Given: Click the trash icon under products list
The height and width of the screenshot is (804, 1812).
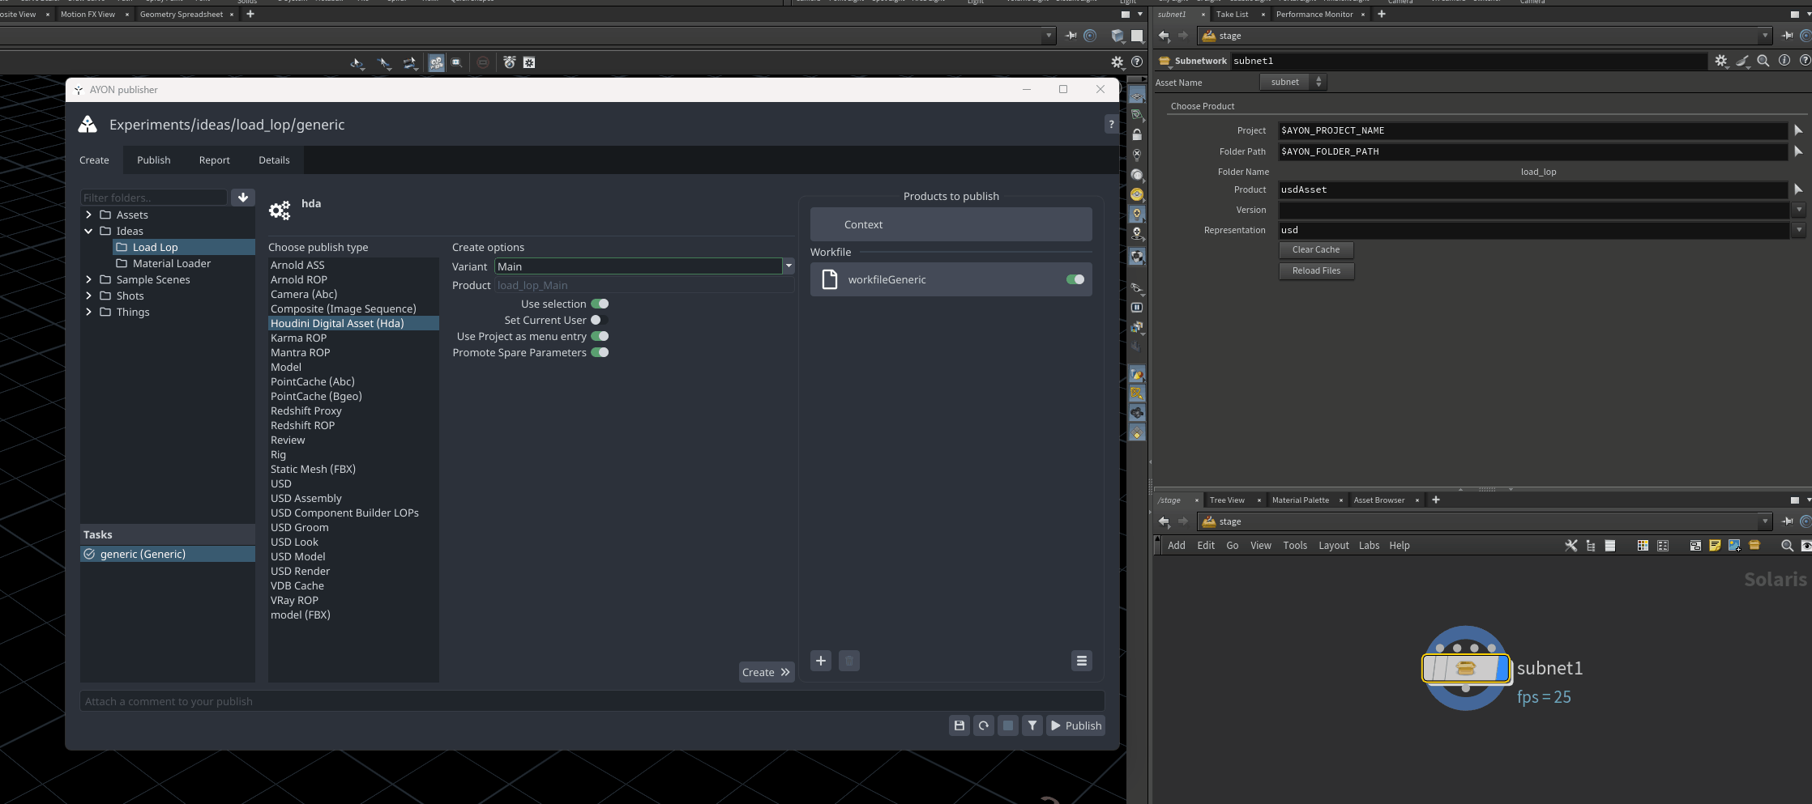Looking at the screenshot, I should pos(849,661).
